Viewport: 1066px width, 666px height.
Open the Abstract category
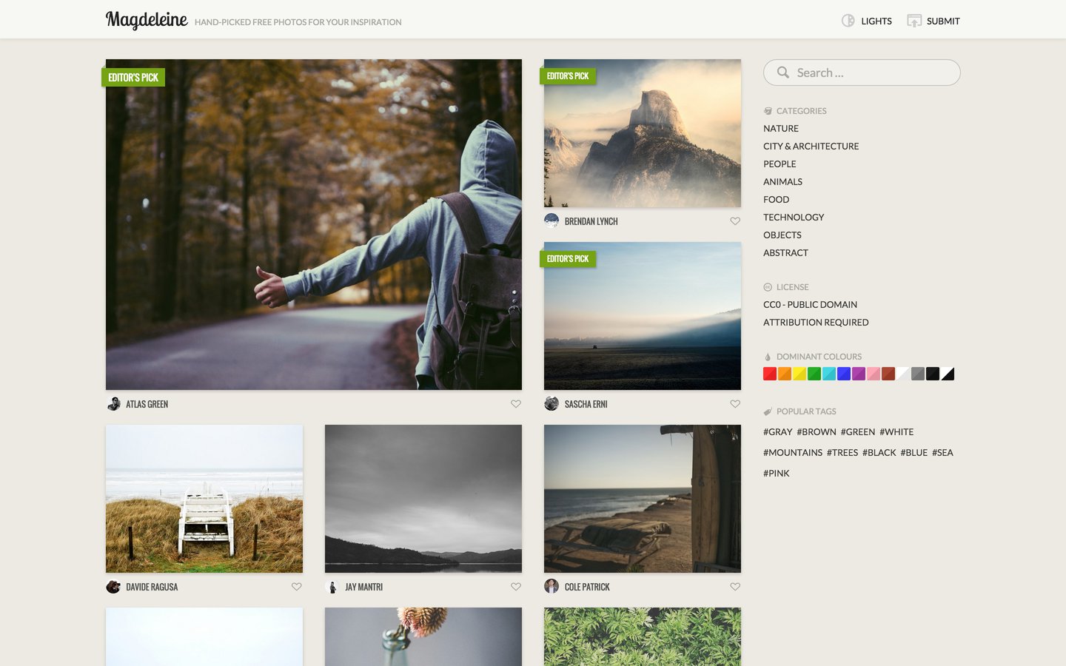point(785,253)
